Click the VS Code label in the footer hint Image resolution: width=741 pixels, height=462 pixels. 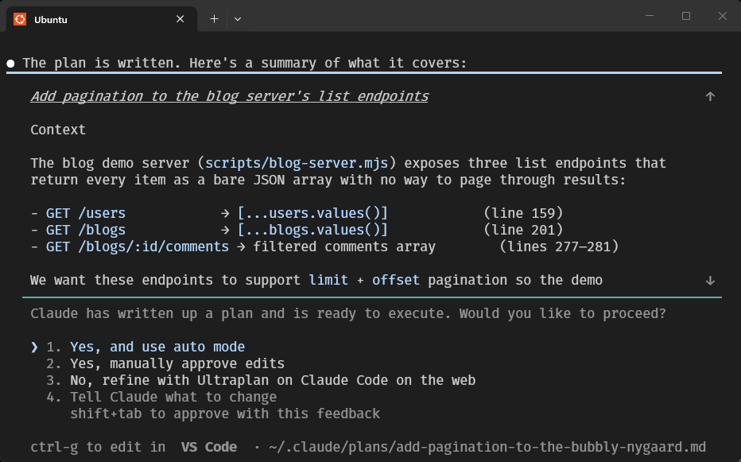tap(209, 448)
